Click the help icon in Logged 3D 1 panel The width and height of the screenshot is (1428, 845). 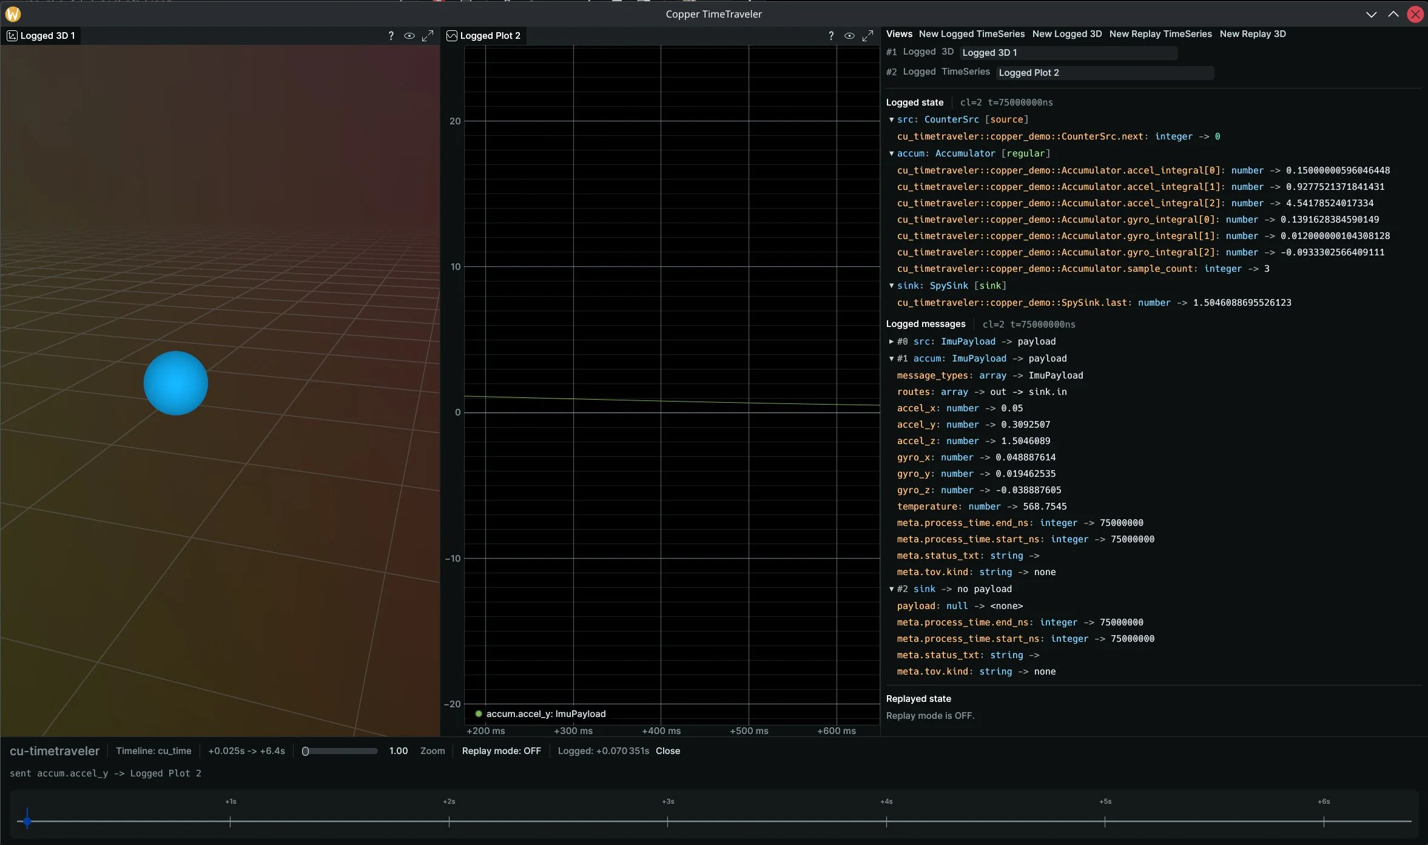391,36
